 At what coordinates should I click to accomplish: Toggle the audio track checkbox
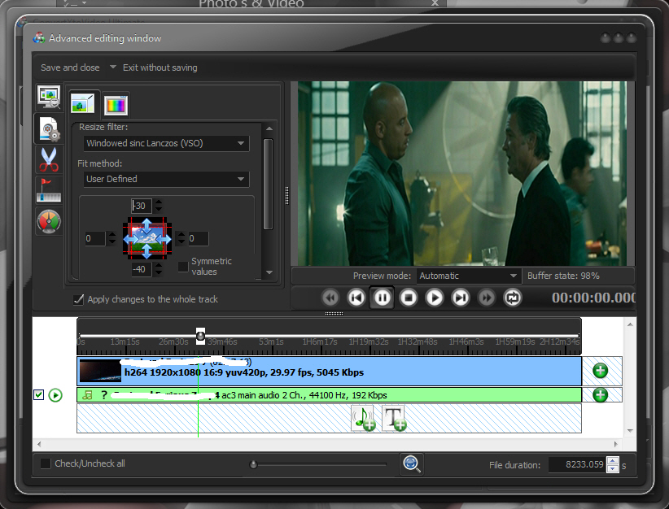point(39,394)
